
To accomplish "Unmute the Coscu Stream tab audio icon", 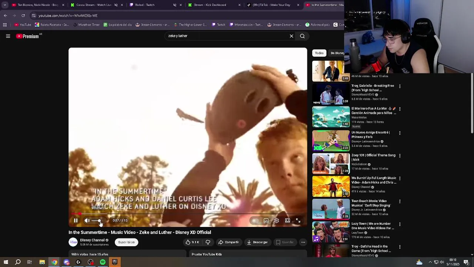I will click(x=116, y=5).
